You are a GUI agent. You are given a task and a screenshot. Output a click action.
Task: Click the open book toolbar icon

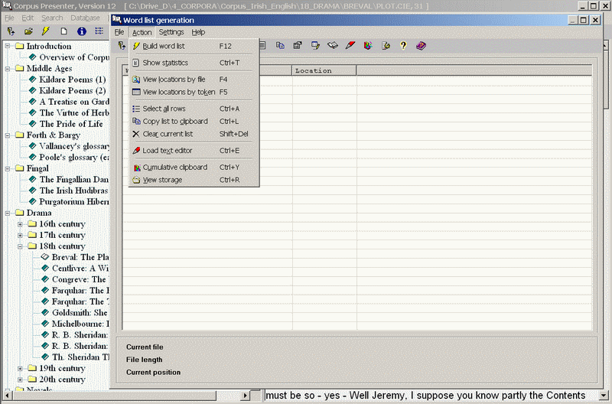pos(333,46)
